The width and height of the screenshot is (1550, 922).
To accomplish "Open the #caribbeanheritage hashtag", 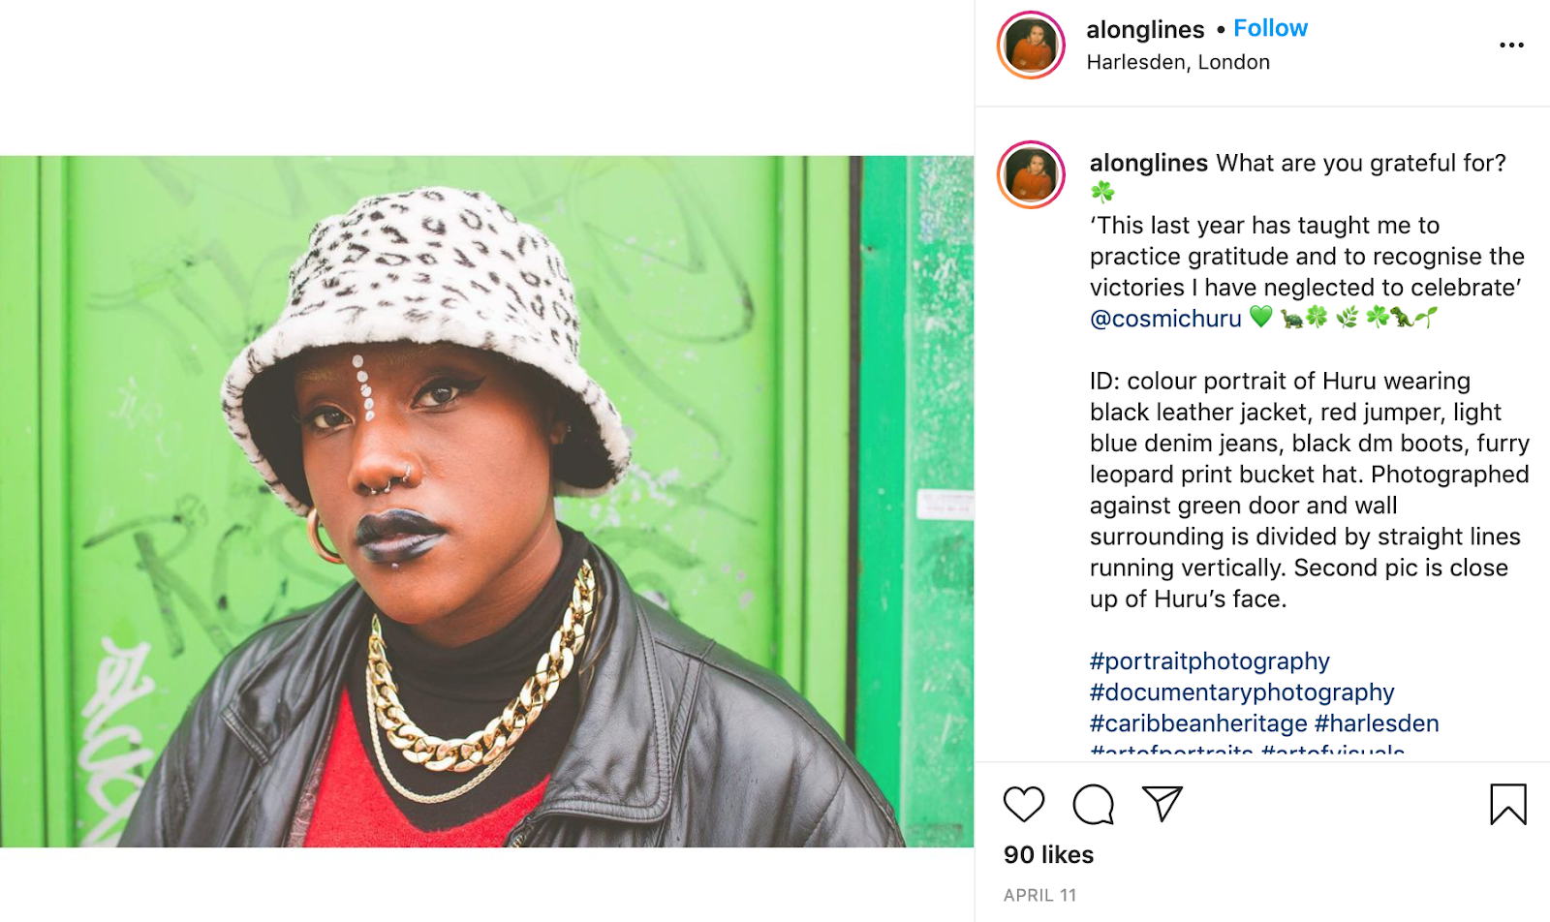I will 1198,723.
